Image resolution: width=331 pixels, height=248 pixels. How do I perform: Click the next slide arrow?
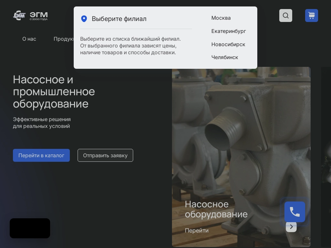(291, 227)
